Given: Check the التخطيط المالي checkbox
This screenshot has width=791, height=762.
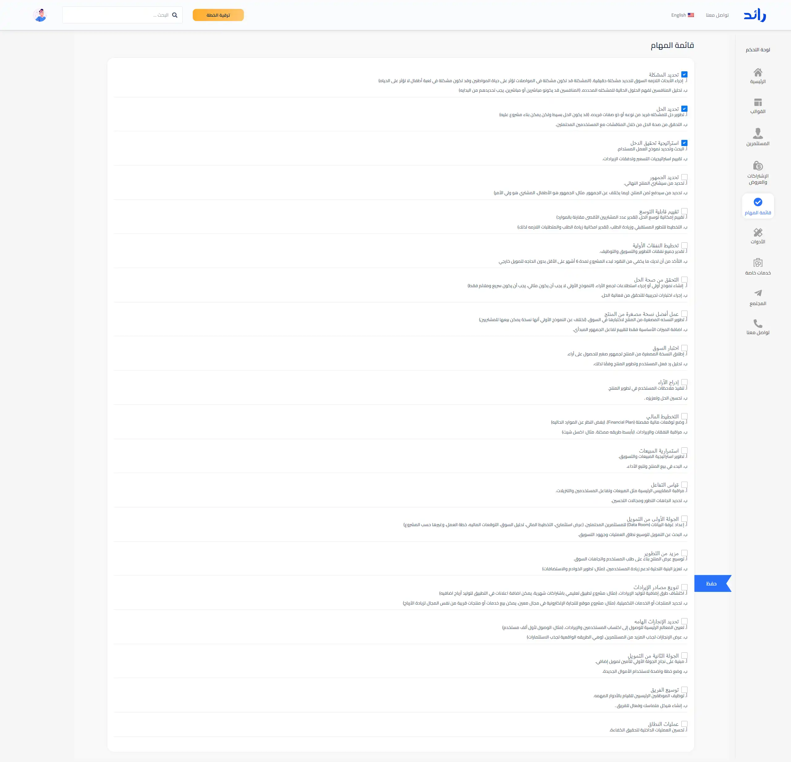Looking at the screenshot, I should (684, 416).
